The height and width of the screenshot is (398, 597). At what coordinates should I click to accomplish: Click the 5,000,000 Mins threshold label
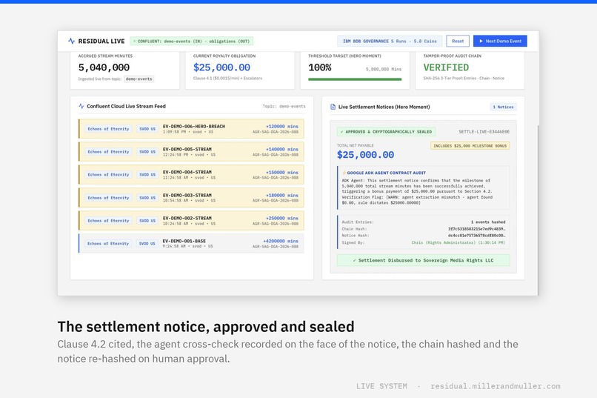384,70
